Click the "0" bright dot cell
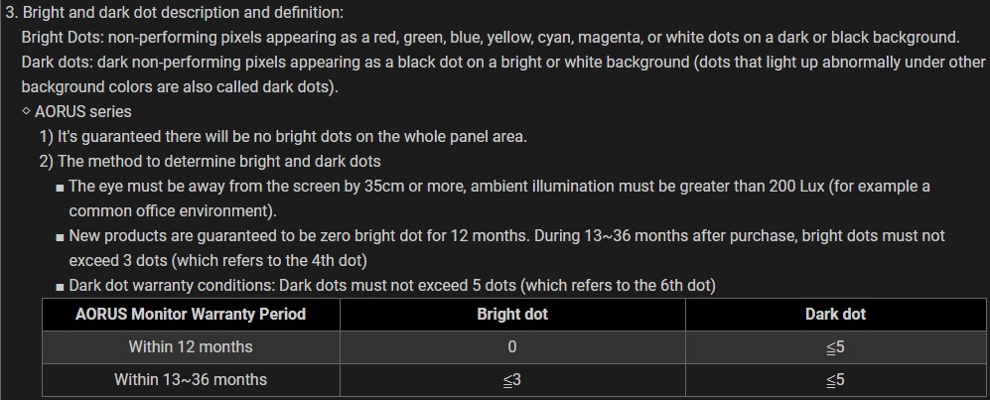Image resolution: width=990 pixels, height=400 pixels. (512, 347)
